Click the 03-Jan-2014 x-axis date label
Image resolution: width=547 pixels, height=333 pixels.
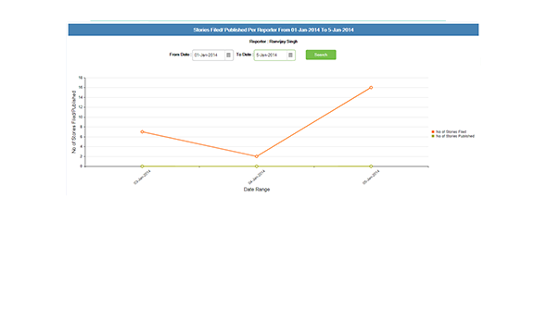(x=143, y=177)
